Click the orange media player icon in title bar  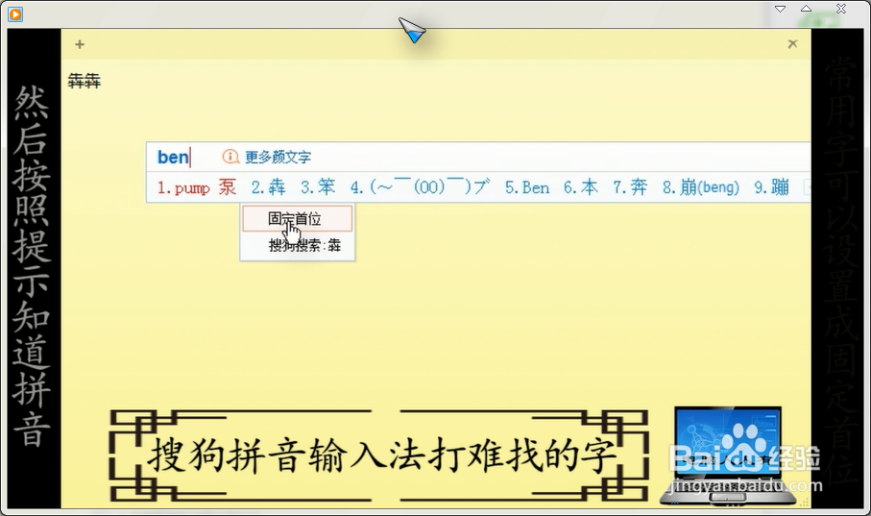click(15, 13)
